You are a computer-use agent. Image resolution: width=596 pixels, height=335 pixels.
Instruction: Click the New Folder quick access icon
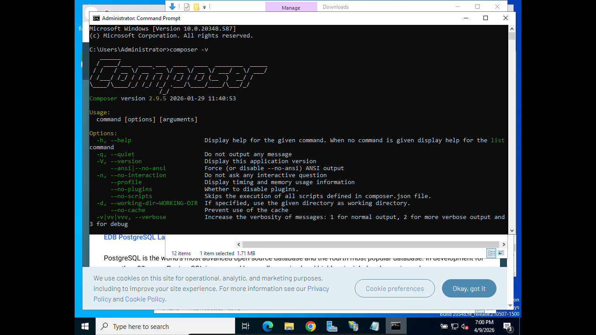click(196, 7)
